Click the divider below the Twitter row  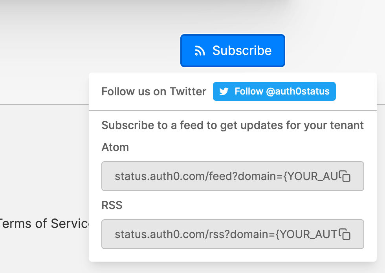tap(233, 111)
